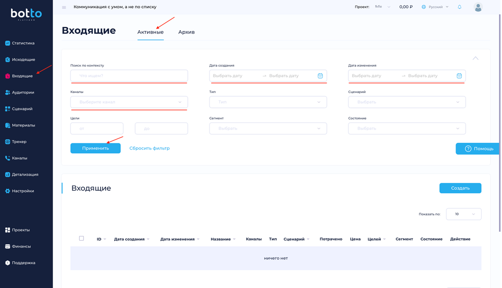
Task: Sort by Целей column header
Action: (377, 239)
